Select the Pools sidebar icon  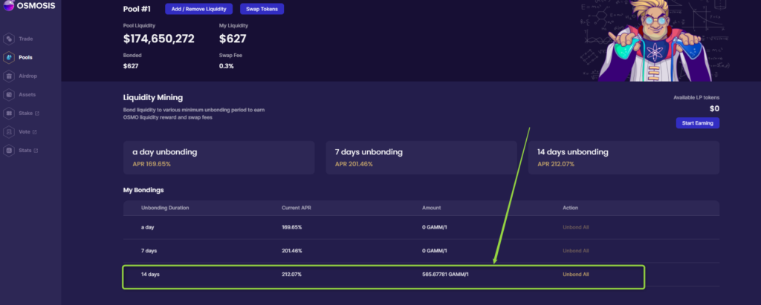(x=9, y=57)
